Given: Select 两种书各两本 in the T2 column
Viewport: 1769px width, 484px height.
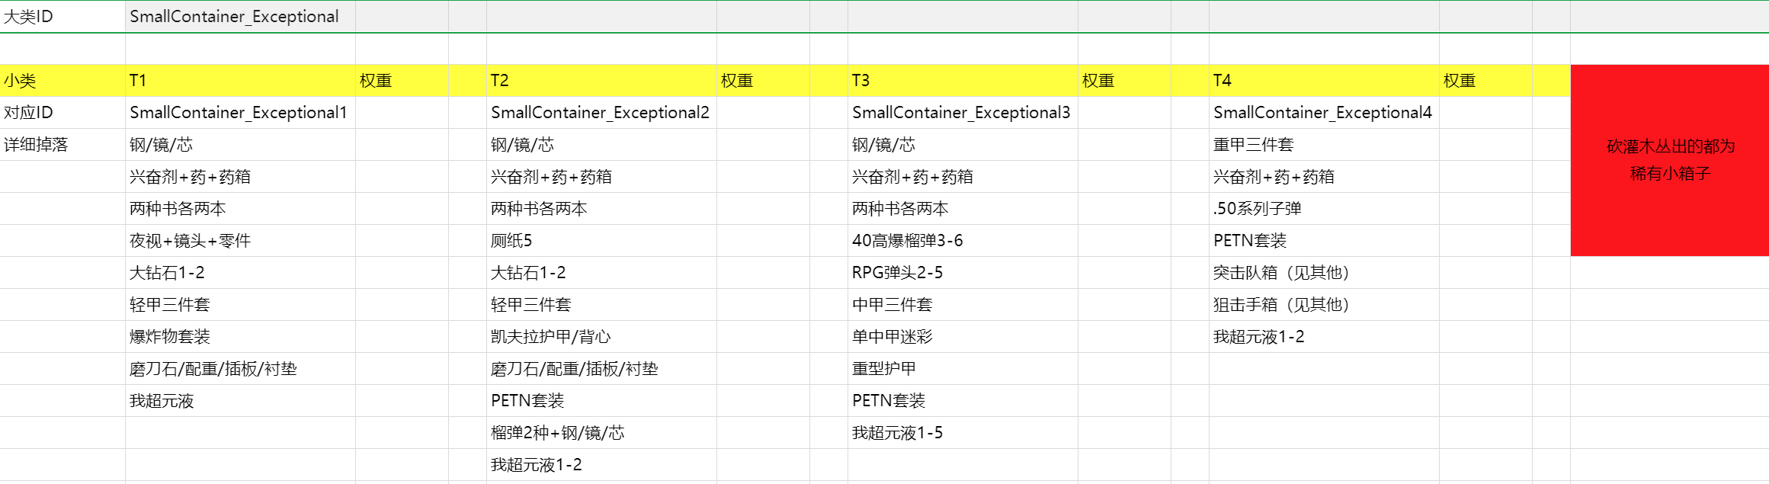Looking at the screenshot, I should point(601,209).
